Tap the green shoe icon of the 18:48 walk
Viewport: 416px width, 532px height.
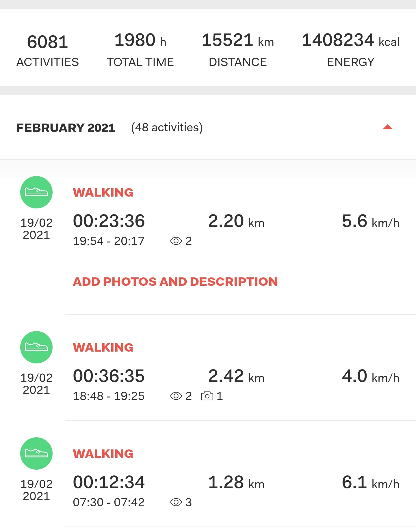click(36, 347)
